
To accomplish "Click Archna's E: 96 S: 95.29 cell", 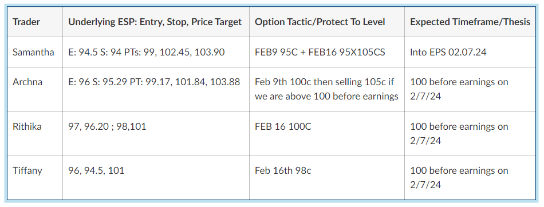I will pyautogui.click(x=156, y=89).
